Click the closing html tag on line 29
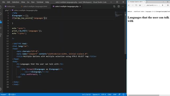Screen dimensions: 170x96 point(16,85)
